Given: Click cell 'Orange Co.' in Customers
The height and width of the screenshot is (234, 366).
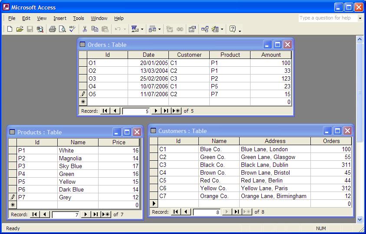Looking at the screenshot, I should (x=219, y=196).
